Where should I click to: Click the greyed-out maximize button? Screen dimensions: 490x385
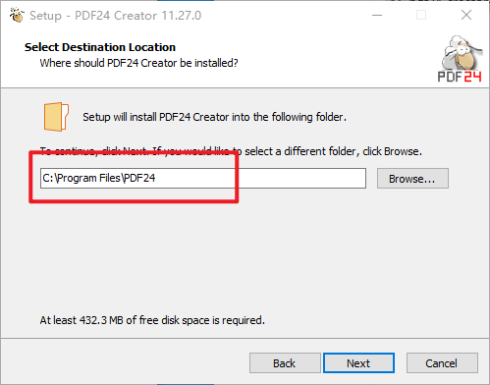(421, 15)
